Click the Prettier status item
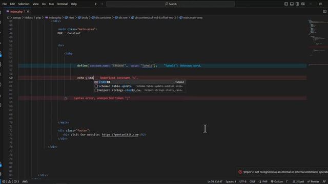The height and width of the screenshot is (184, 328). (313, 181)
